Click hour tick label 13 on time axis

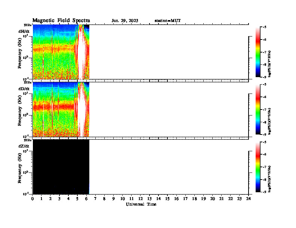pos(149,199)
